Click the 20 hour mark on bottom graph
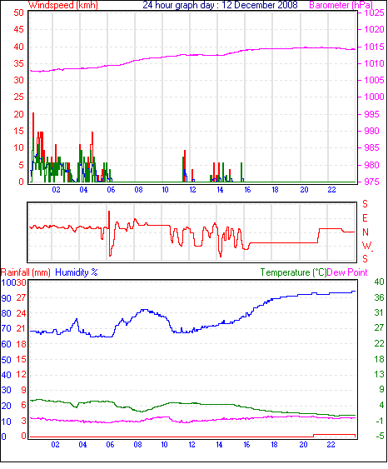Screen dimensions: 388x469 tap(303, 445)
